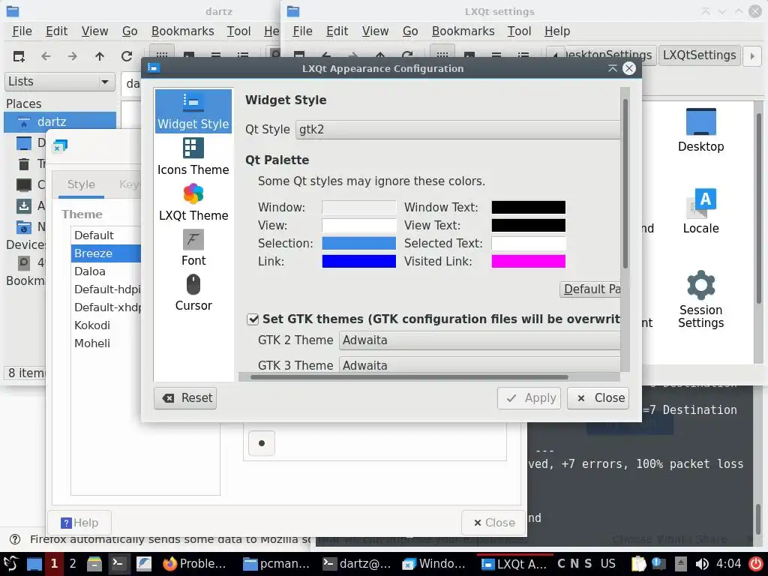
Task: Open Session Settings in LXQt settings window
Action: tap(701, 299)
